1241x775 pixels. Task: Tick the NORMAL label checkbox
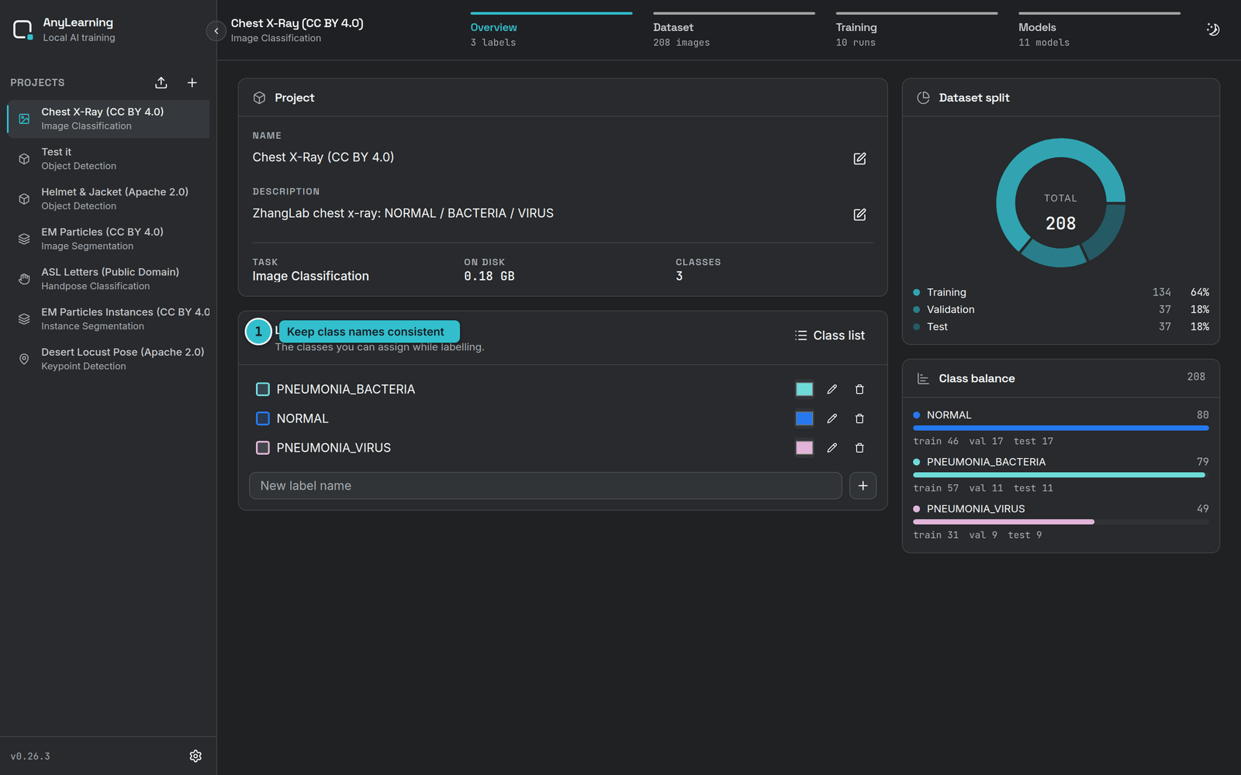pos(263,418)
